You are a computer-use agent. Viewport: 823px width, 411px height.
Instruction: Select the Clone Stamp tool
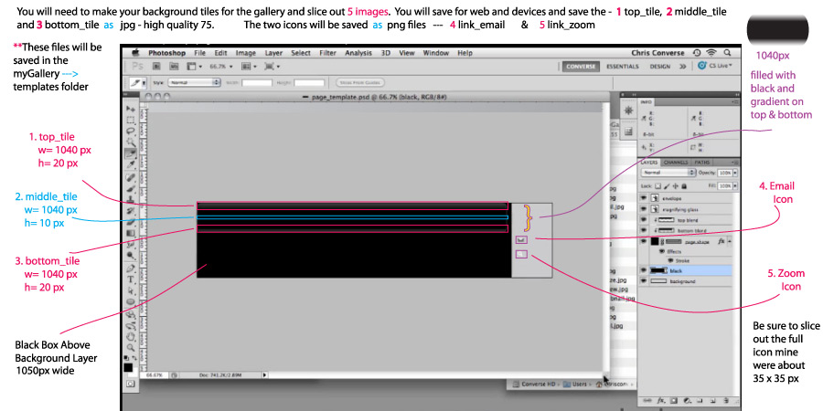[x=130, y=200]
